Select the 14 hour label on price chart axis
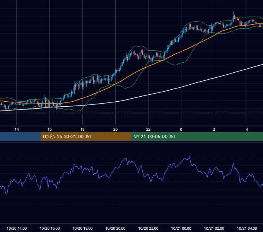Image resolution: width=263 pixels, height=232 pixels. point(17,130)
